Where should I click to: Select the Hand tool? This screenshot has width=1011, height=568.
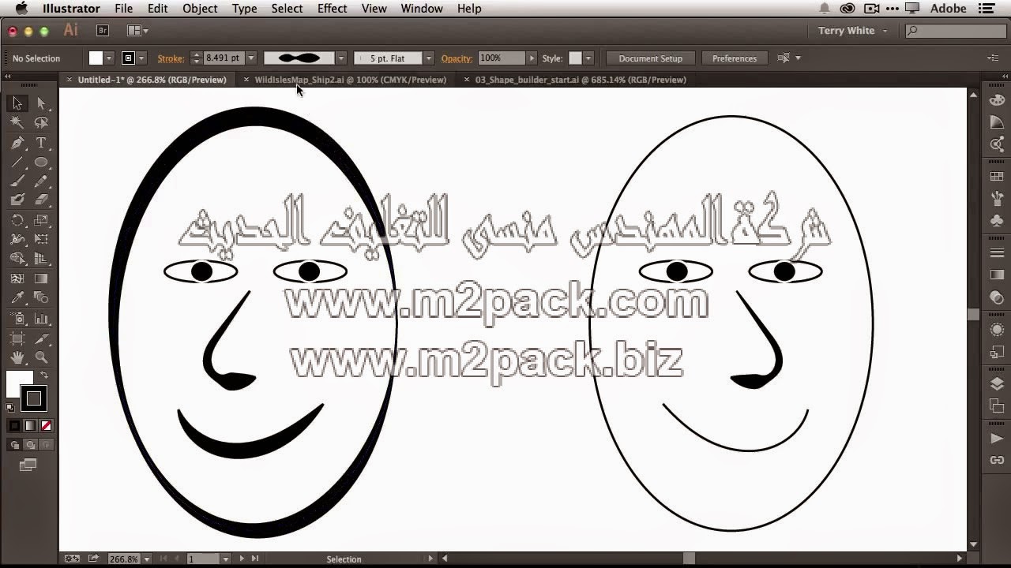tap(17, 358)
